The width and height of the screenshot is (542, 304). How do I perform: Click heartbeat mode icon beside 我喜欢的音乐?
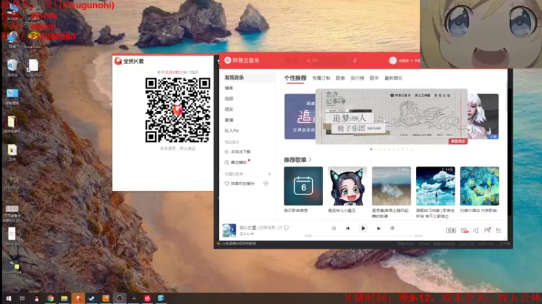point(266,184)
